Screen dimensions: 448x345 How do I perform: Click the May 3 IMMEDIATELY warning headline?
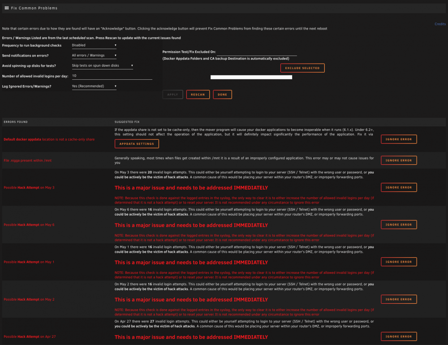(191, 188)
